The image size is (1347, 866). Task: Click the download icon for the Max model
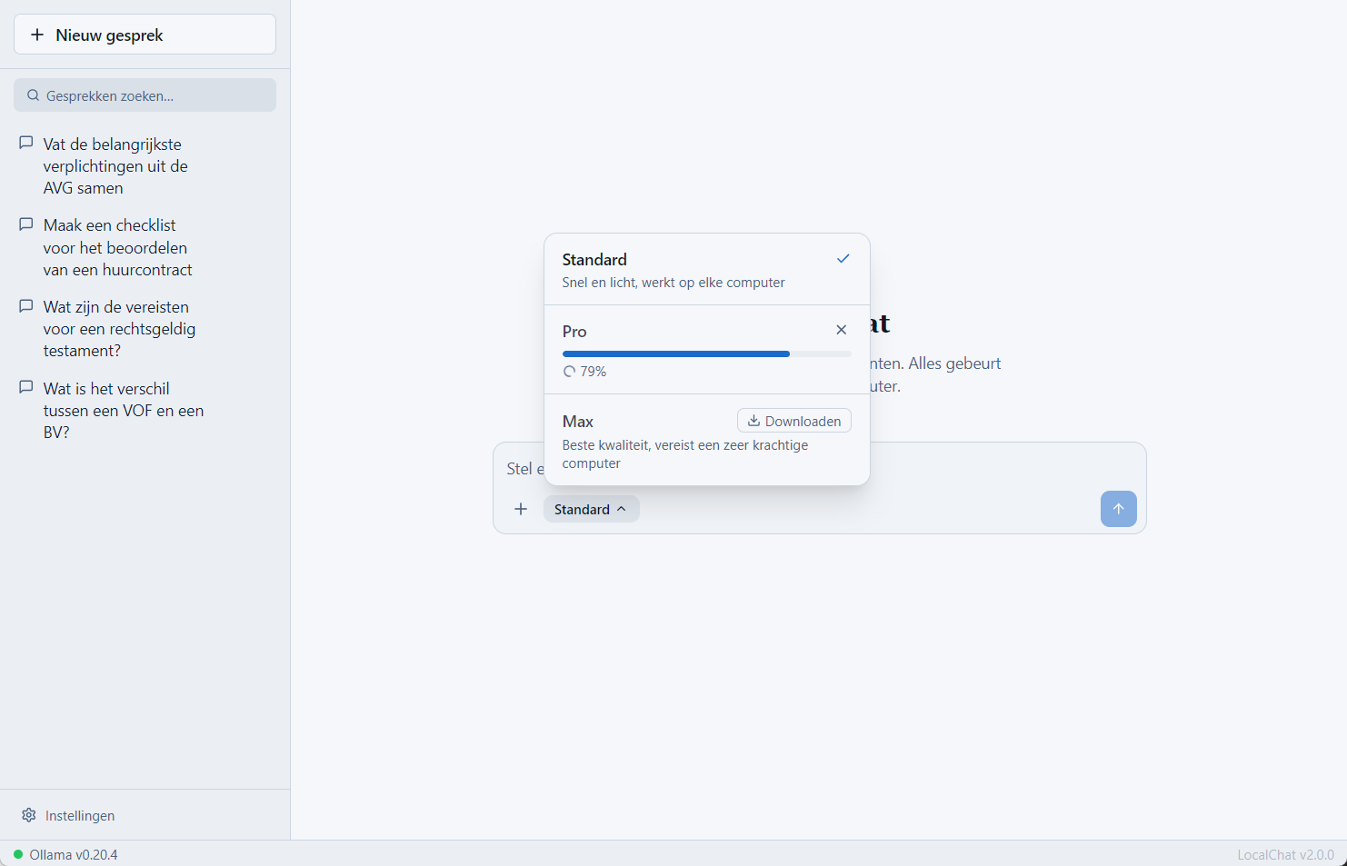(x=753, y=421)
